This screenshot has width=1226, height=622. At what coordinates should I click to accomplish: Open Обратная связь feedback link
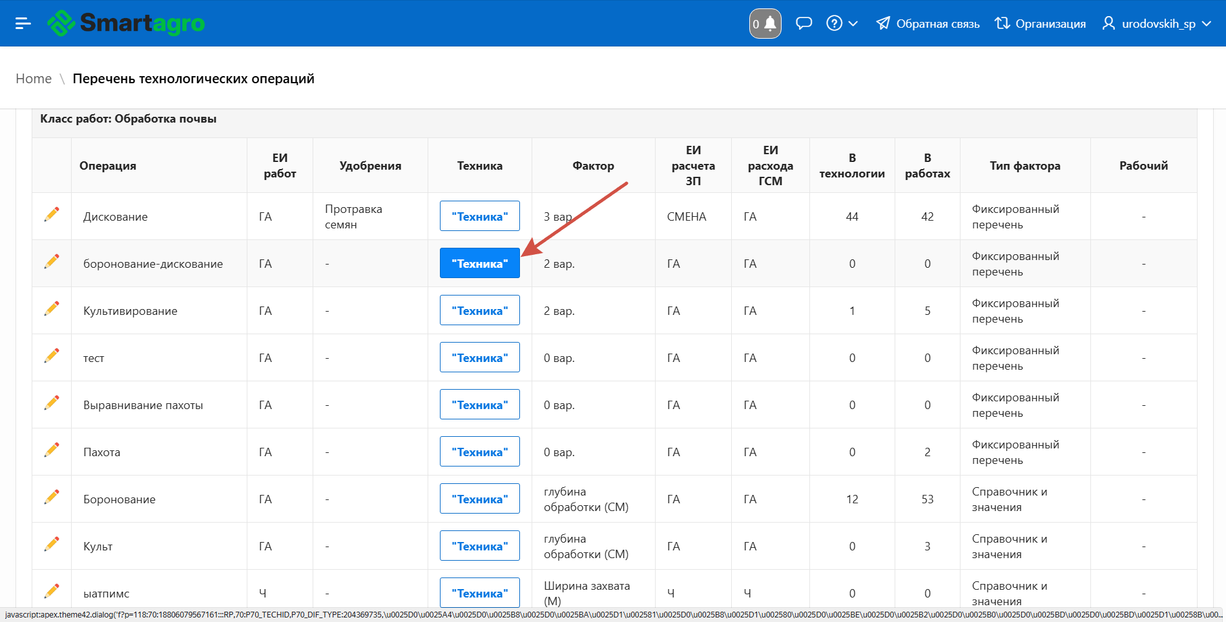click(x=928, y=24)
